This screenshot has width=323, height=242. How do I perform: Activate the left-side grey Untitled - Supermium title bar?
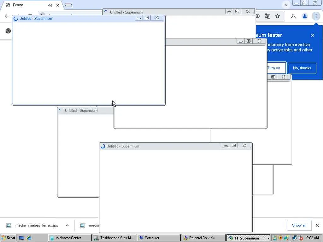pos(85,111)
